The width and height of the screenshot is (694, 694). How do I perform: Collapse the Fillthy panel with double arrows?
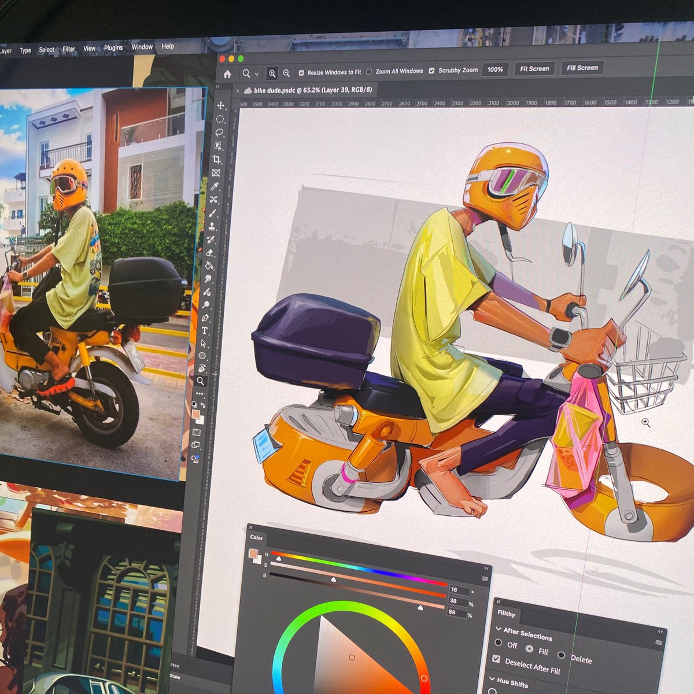(x=660, y=632)
